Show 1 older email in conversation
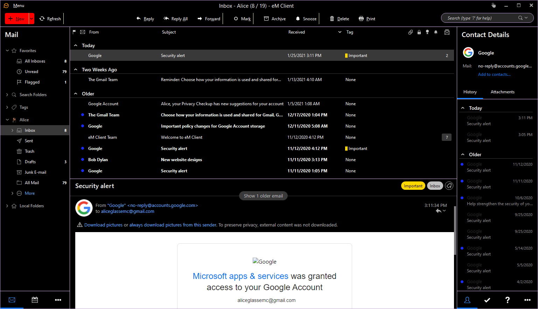The height and width of the screenshot is (309, 538). pos(263,196)
